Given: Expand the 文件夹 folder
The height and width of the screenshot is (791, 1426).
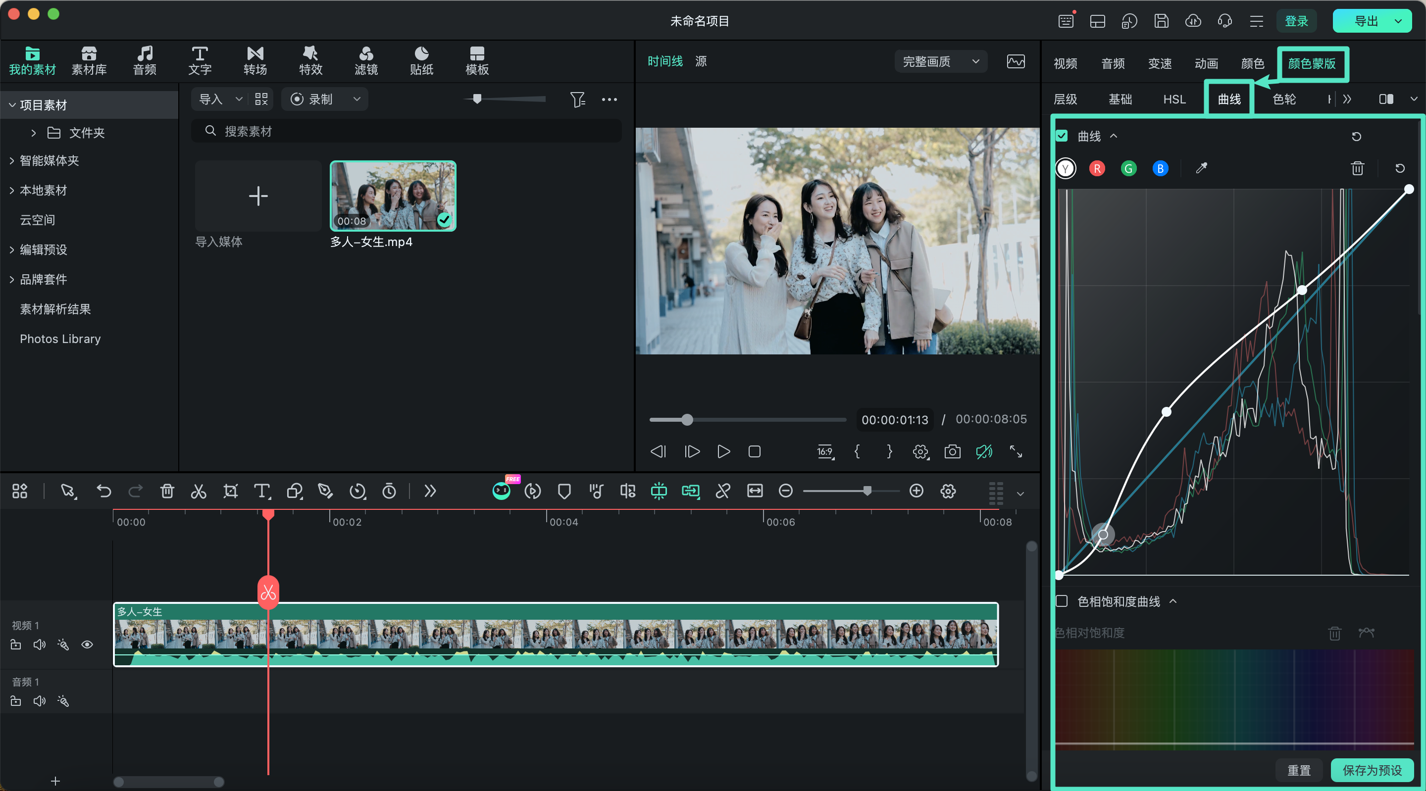Looking at the screenshot, I should [x=33, y=133].
